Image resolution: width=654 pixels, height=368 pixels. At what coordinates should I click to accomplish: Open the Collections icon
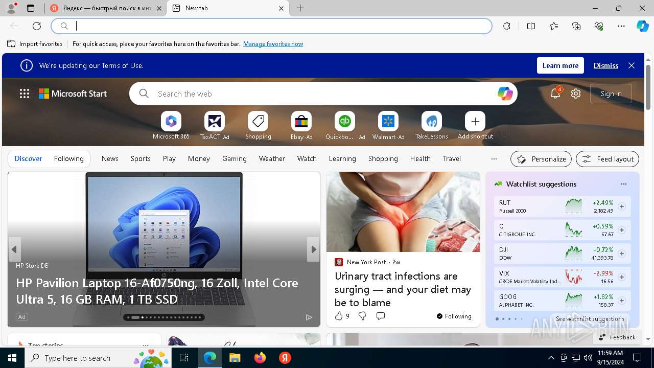[576, 26]
